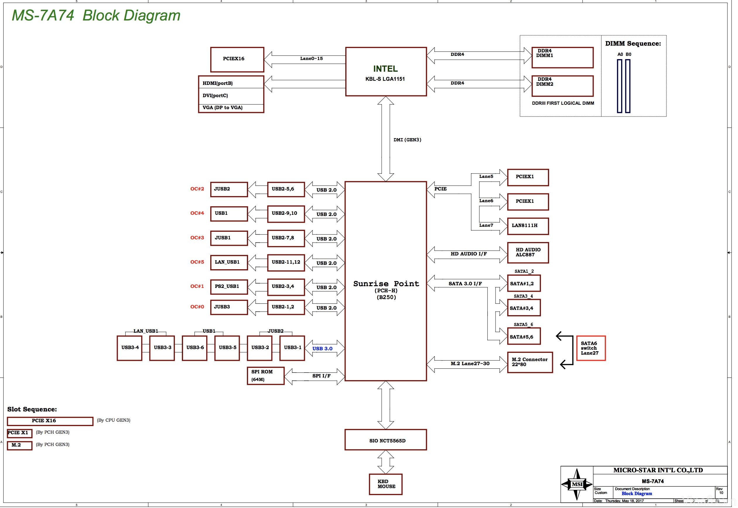Click the MSI logo in title block
Image resolution: width=738 pixels, height=508 pixels.
pos(577,484)
